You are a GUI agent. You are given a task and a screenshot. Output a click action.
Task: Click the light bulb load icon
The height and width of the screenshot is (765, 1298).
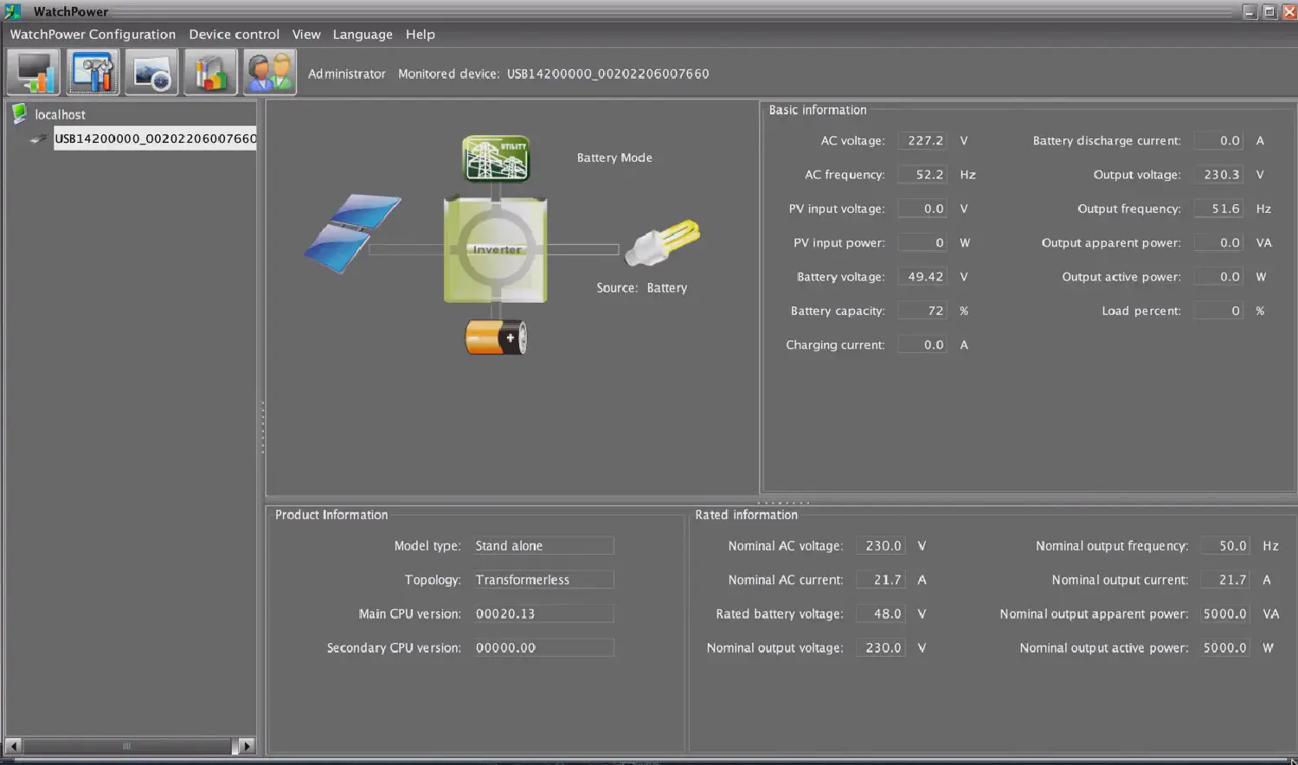click(x=662, y=243)
